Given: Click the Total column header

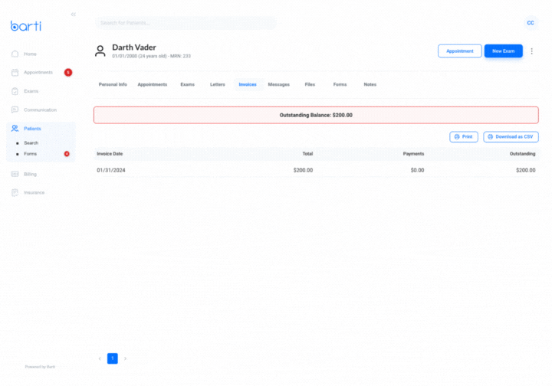Looking at the screenshot, I should (307, 154).
